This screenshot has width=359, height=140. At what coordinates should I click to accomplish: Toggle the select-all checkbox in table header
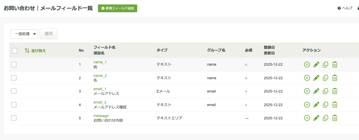(x=15, y=51)
